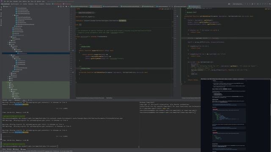Image resolution: width=271 pixels, height=152 pixels.
Task: Click Select Opened File icon in Project panel
Action: point(58,6)
